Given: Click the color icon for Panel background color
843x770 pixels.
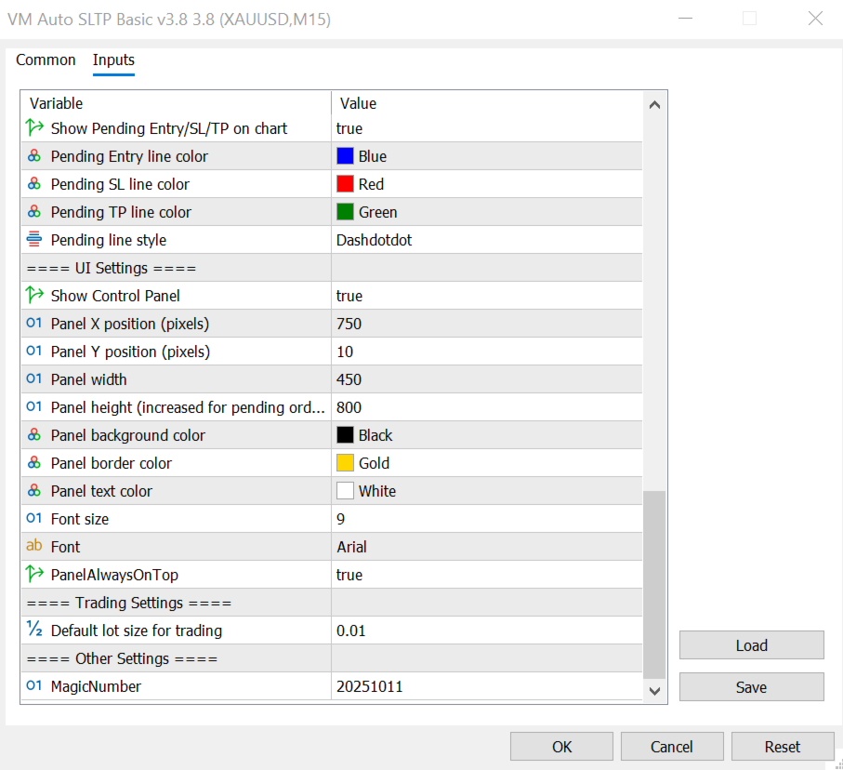Looking at the screenshot, I should [33, 435].
